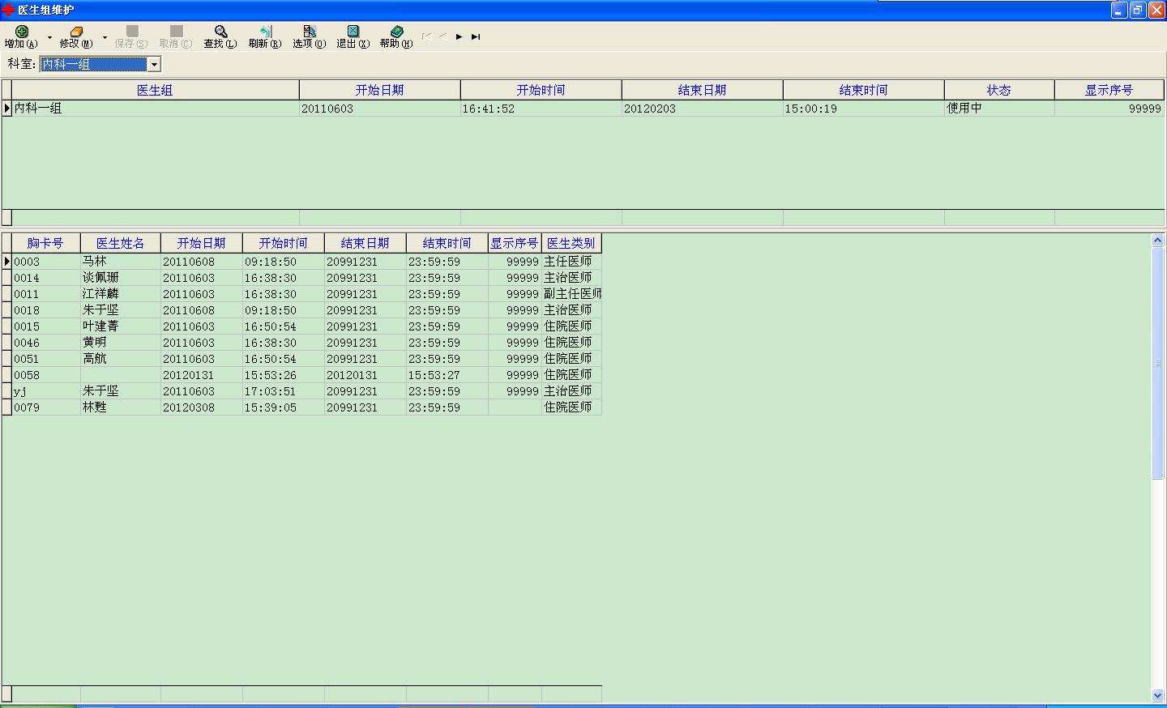Click the 副主任医师 category cell
Screen dimensions: 1167x708
click(x=571, y=294)
